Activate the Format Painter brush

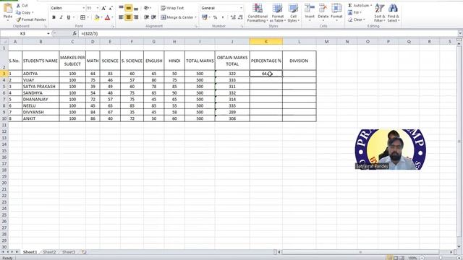coord(31,19)
